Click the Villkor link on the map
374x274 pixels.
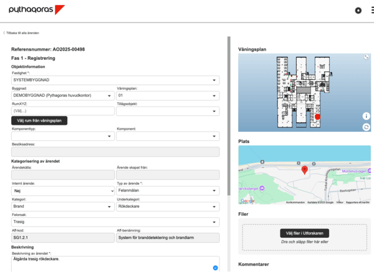[340, 202]
